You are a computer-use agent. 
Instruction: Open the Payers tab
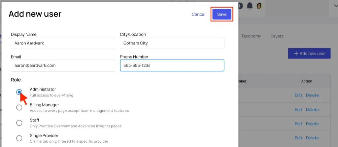pyautogui.click(x=277, y=36)
